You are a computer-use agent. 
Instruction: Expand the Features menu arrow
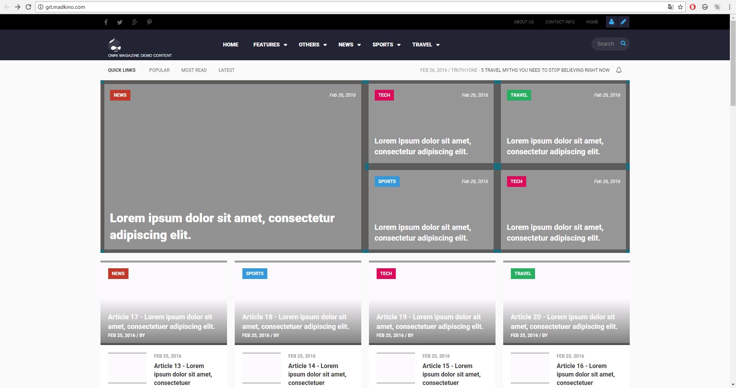pos(285,45)
